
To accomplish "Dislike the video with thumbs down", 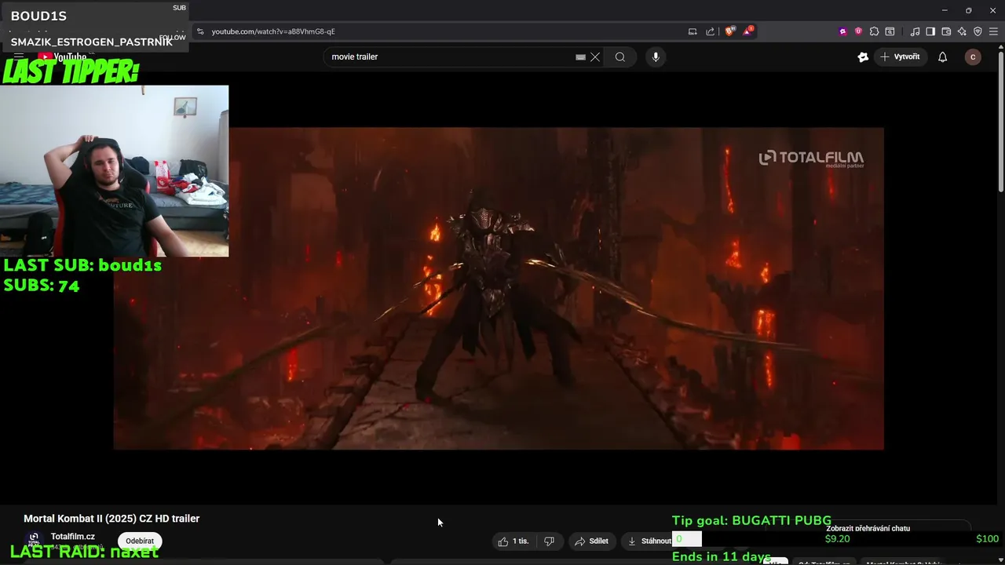I will point(549,541).
